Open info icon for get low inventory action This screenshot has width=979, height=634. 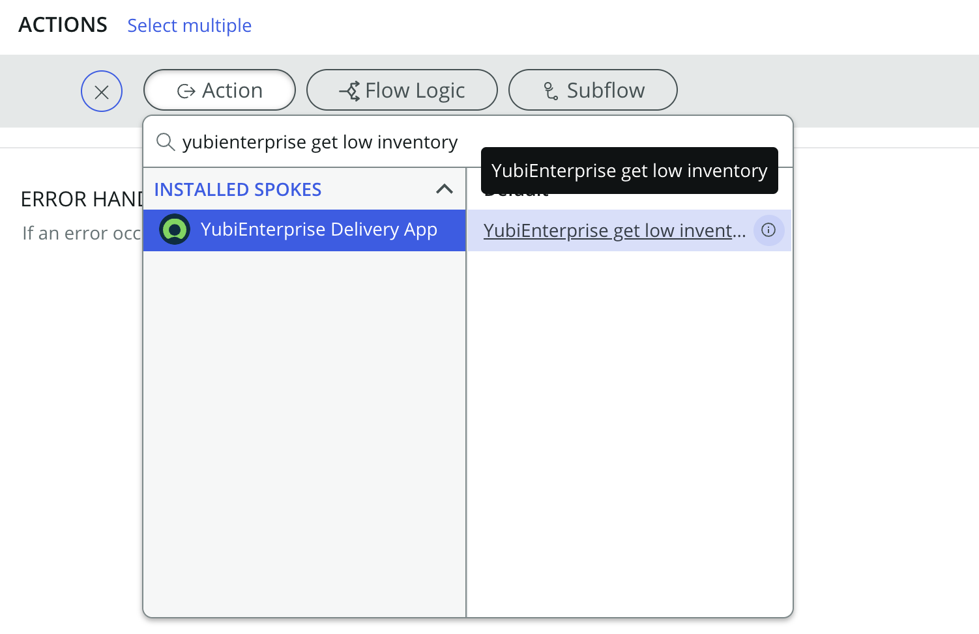point(768,230)
